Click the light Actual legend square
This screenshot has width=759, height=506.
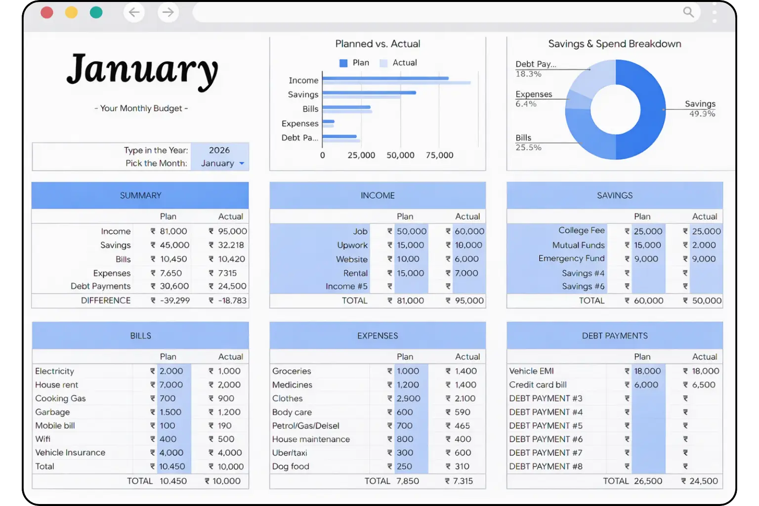tap(383, 63)
